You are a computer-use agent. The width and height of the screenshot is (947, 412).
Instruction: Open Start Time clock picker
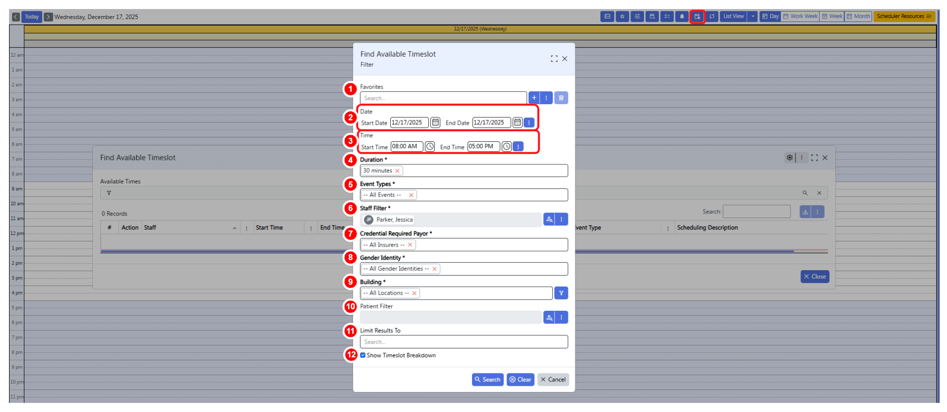pos(430,146)
